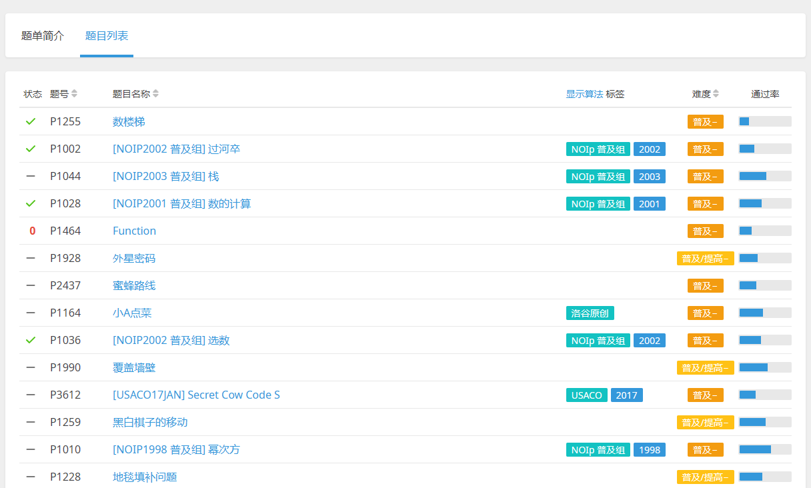Open the Function problem link
811x488 pixels.
(x=134, y=231)
